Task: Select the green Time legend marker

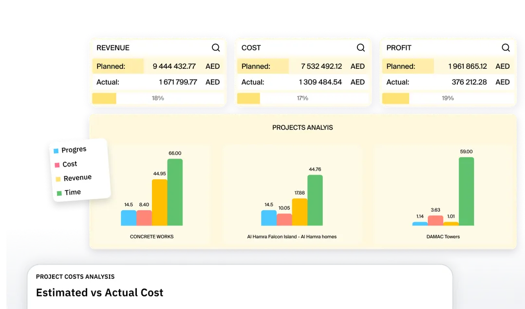Action: (x=59, y=192)
